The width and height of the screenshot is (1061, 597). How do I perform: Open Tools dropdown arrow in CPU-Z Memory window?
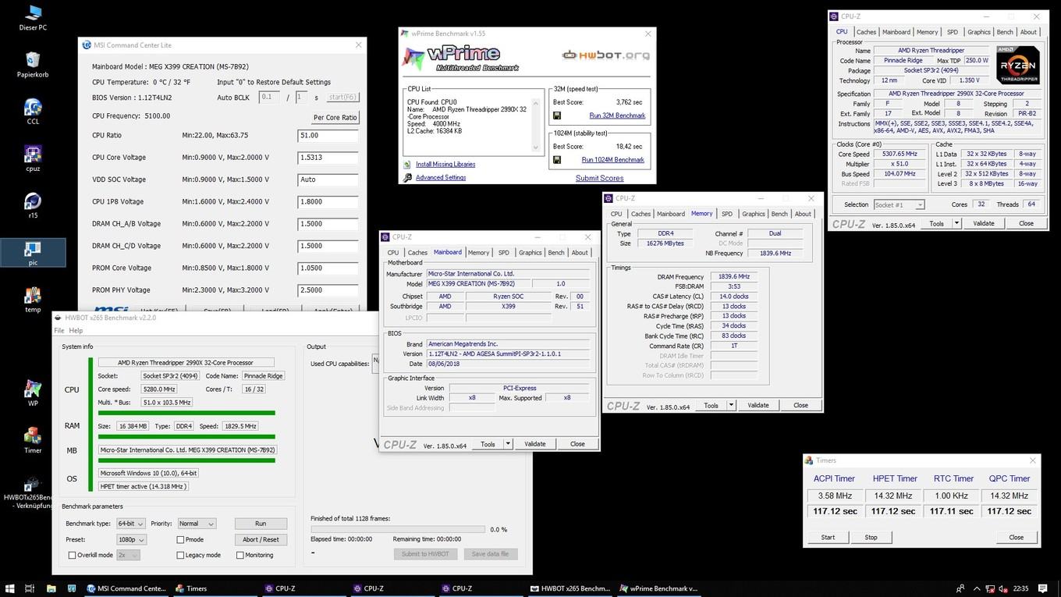pyautogui.click(x=731, y=405)
